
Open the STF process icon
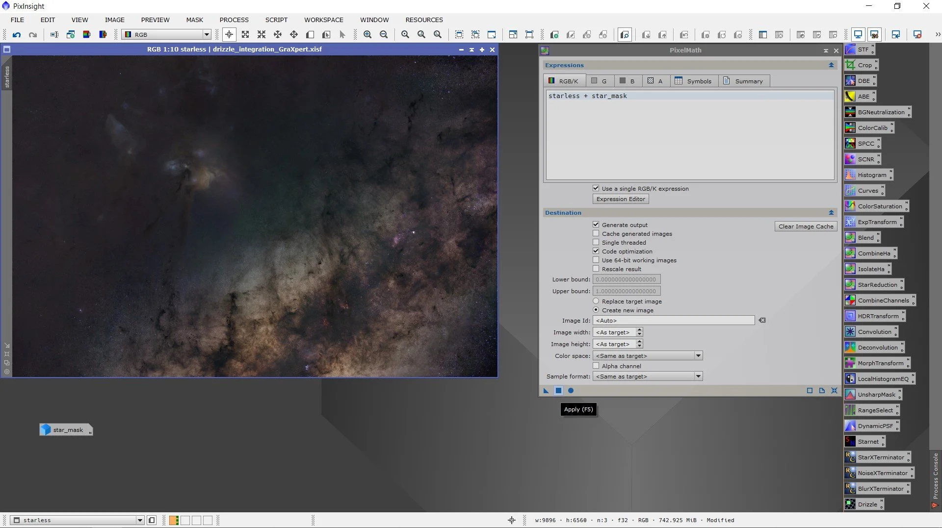click(x=859, y=50)
